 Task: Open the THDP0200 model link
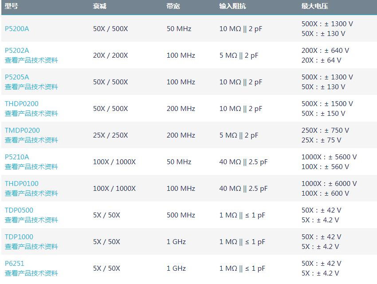[22, 104]
